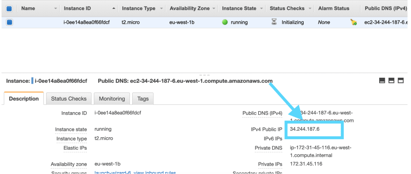Click the green running state indicator

[225, 22]
